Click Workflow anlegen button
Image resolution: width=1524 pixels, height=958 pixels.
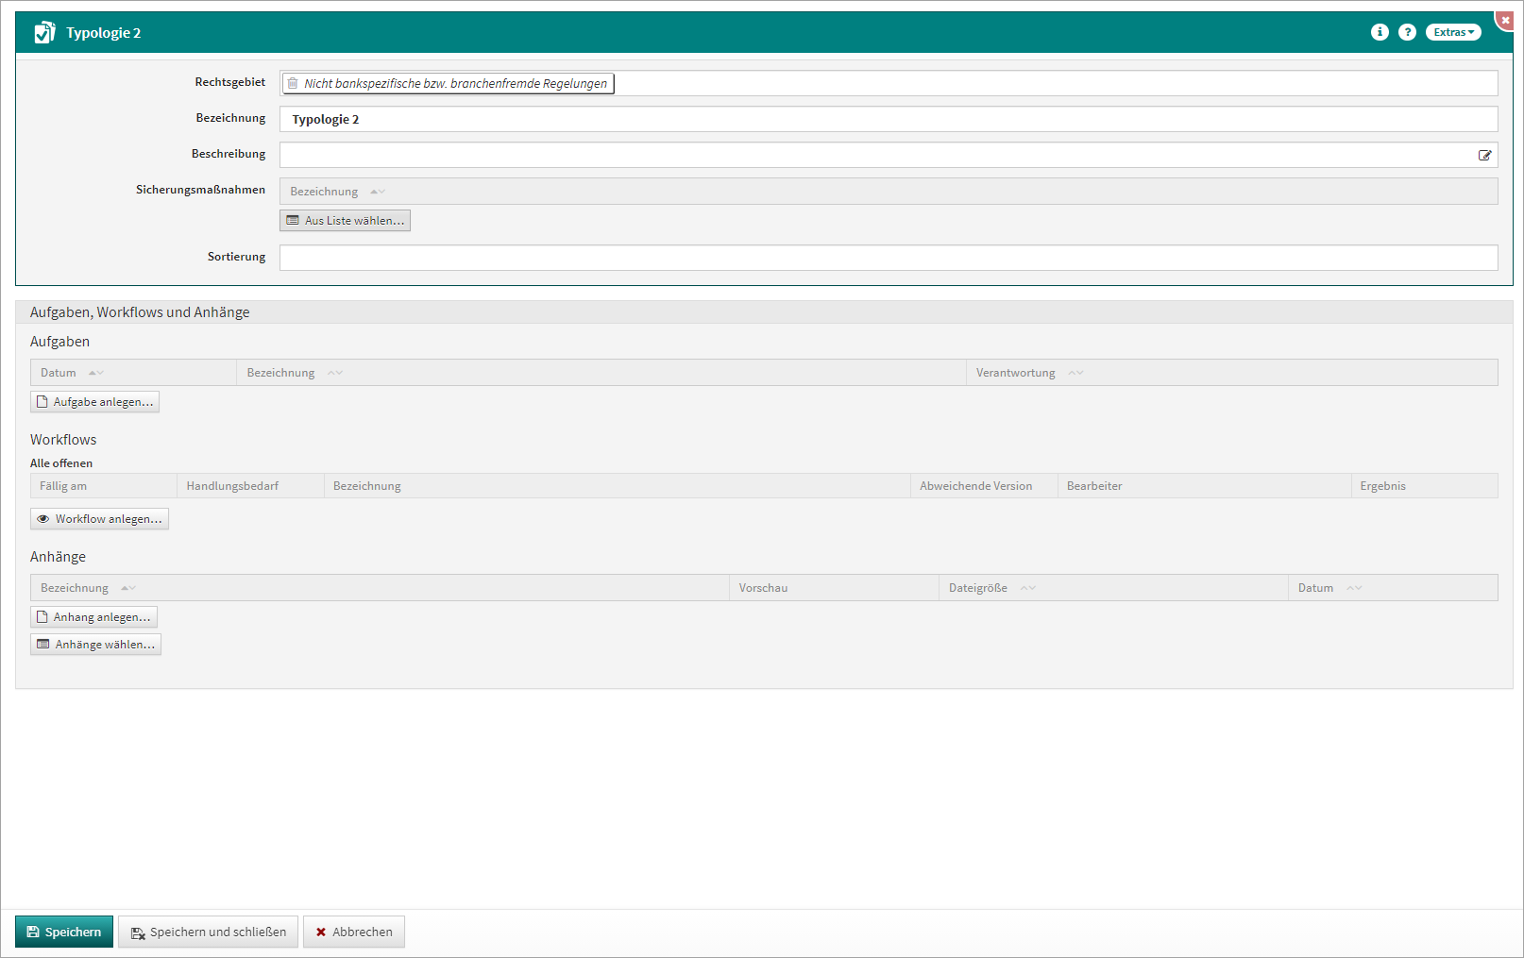(99, 519)
